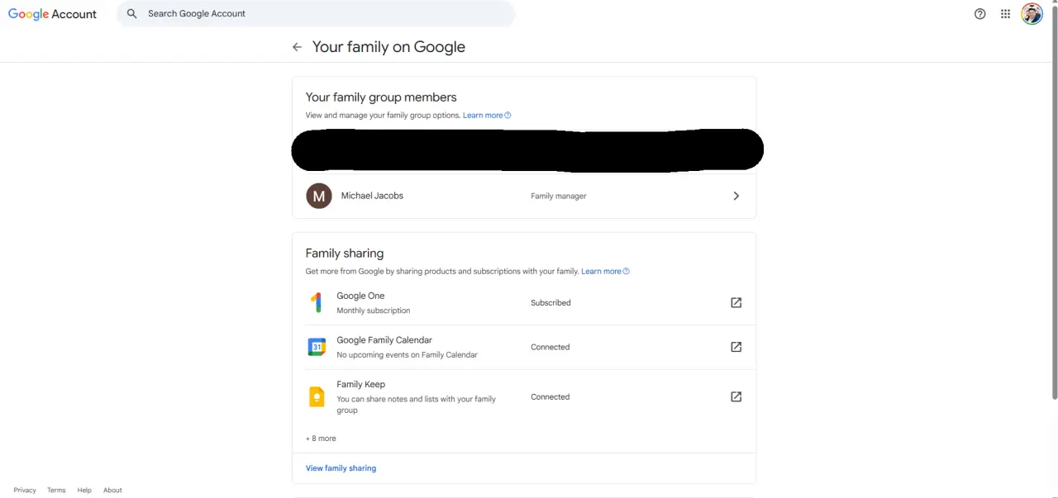Click the back arrow beside Your family on Google
The image size is (1058, 498).
(297, 47)
